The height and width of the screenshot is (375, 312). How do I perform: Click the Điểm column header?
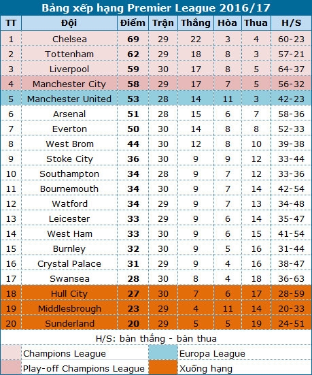coord(133,23)
